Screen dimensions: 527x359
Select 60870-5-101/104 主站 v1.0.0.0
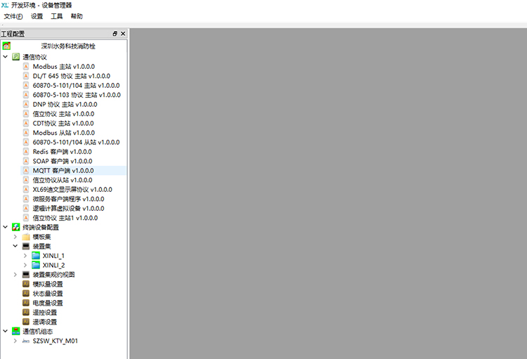point(76,86)
